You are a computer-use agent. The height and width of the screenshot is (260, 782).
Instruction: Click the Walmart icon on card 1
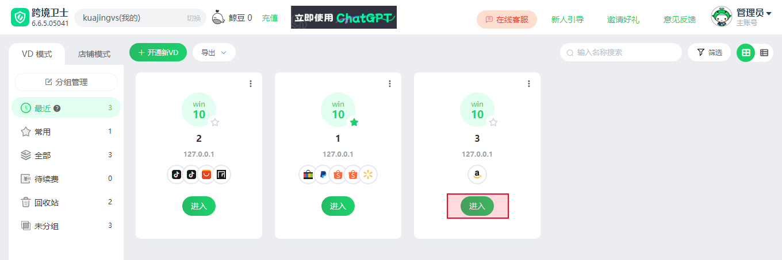[x=368, y=175]
